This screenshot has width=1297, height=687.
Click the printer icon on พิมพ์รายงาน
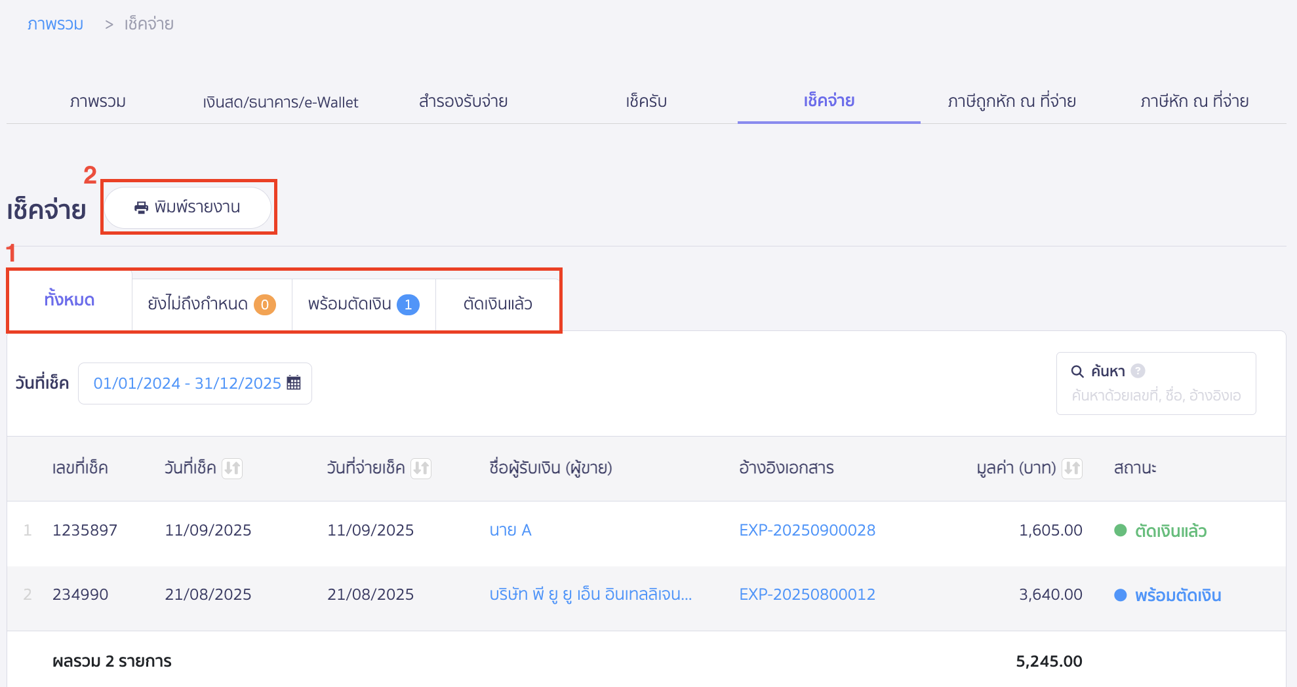[x=141, y=208]
